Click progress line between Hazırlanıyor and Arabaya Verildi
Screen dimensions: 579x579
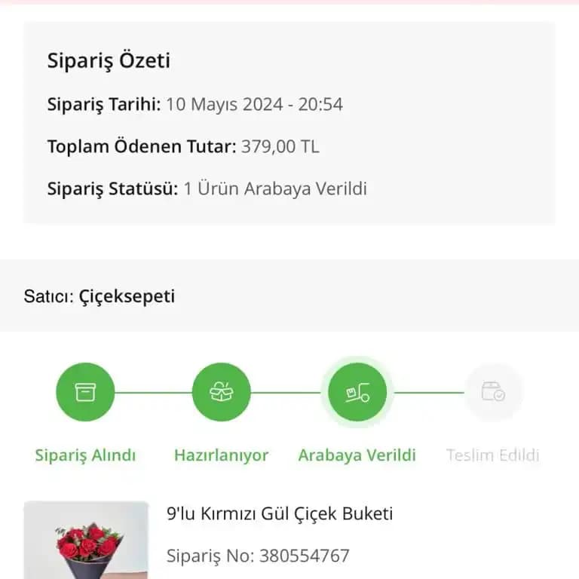tap(289, 392)
